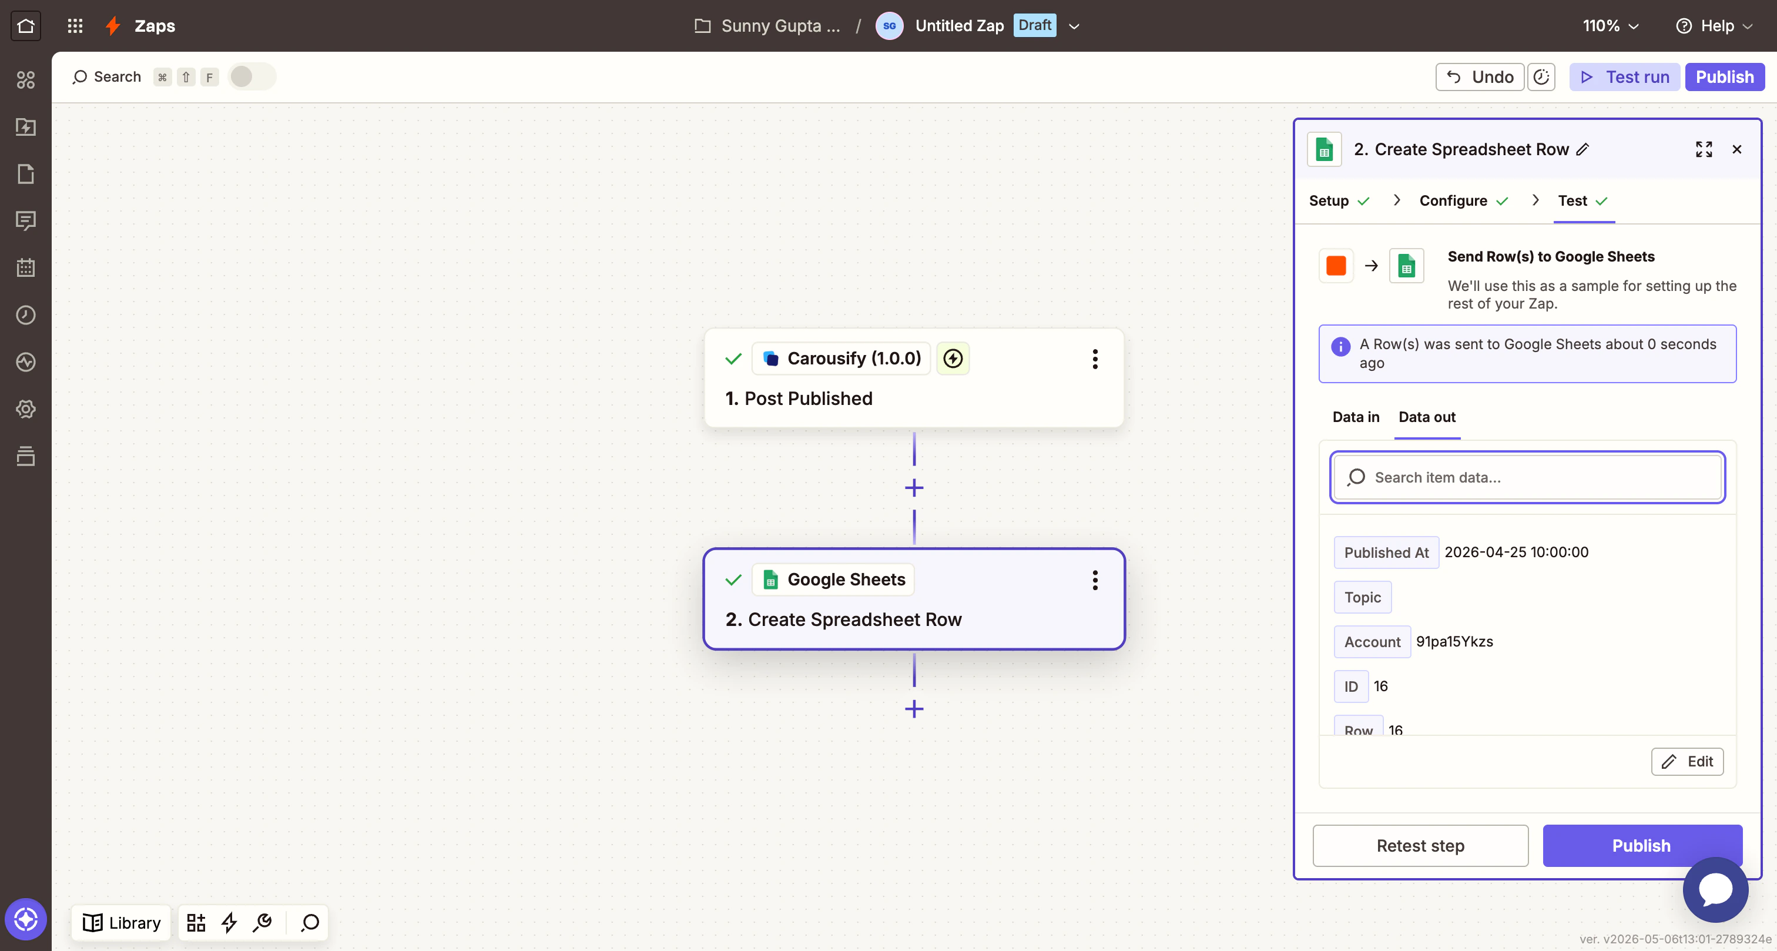Viewport: 1777px width, 951px height.
Task: Open the zoom level 110% dropdown
Action: click(1610, 25)
